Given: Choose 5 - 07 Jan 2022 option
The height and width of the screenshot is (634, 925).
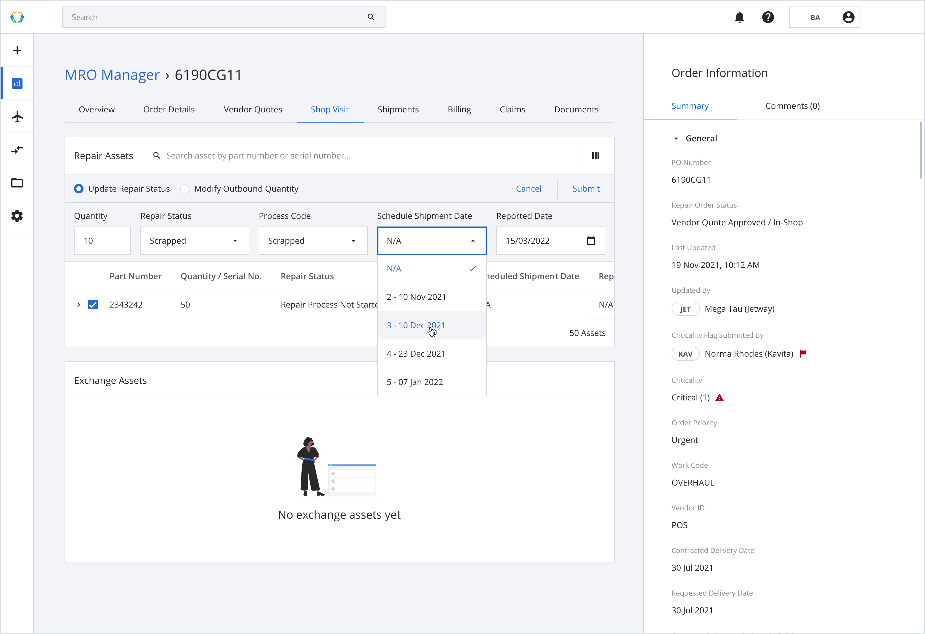Looking at the screenshot, I should click(432, 381).
